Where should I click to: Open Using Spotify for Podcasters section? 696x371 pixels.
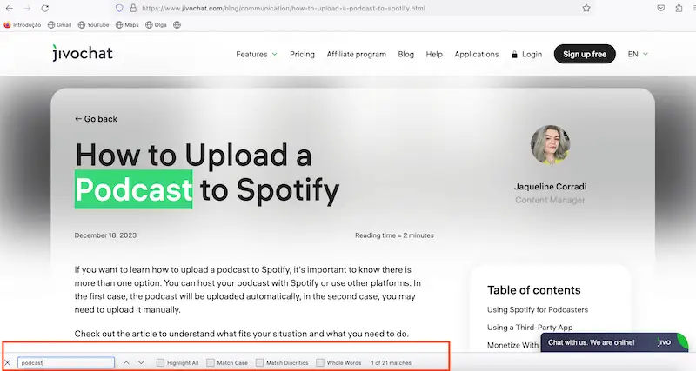tap(538, 309)
